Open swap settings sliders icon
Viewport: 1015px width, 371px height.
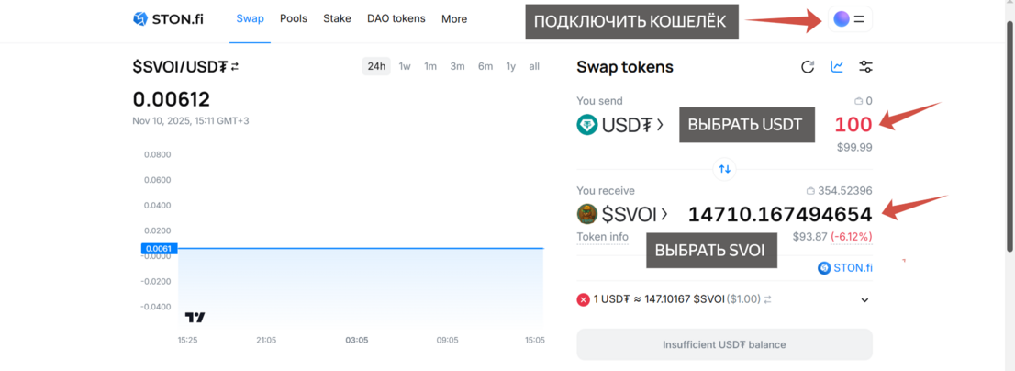(865, 67)
